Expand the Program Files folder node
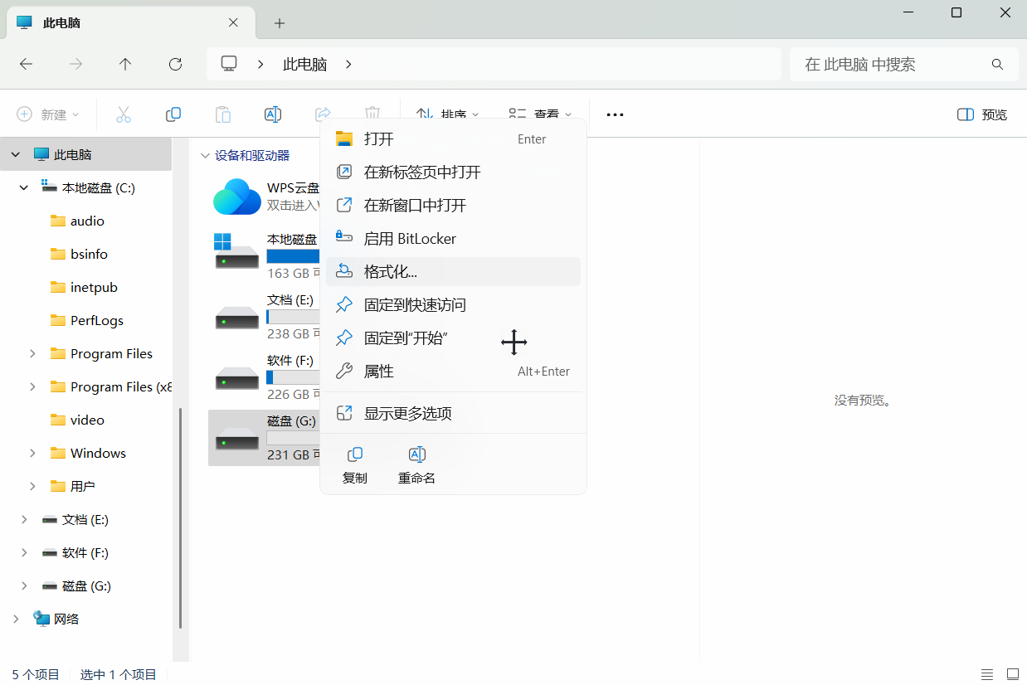This screenshot has height=685, width=1027. (x=32, y=354)
